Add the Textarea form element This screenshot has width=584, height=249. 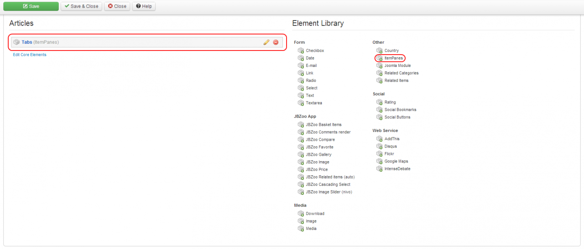point(313,103)
